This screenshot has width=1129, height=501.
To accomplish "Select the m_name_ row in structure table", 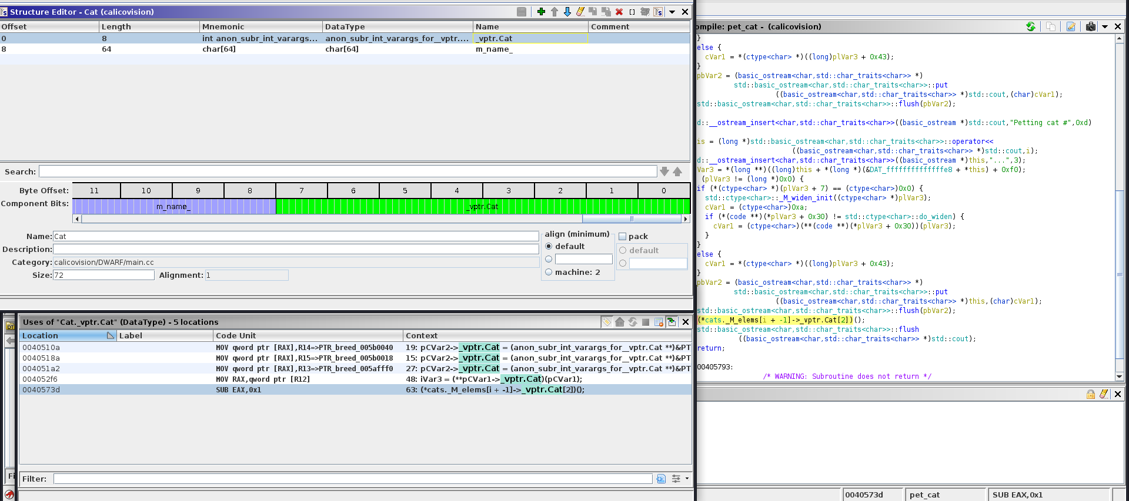I will [345, 49].
